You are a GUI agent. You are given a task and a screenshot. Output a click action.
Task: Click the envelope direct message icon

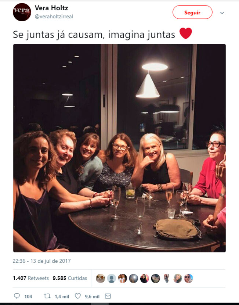click(x=108, y=296)
